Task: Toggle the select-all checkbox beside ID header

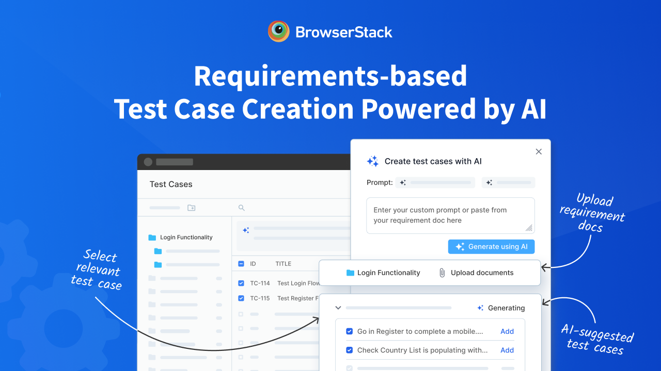Action: 241,264
